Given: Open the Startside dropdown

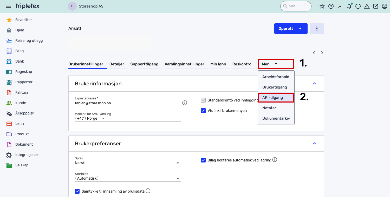Looking at the screenshot, I should pyautogui.click(x=127, y=178).
